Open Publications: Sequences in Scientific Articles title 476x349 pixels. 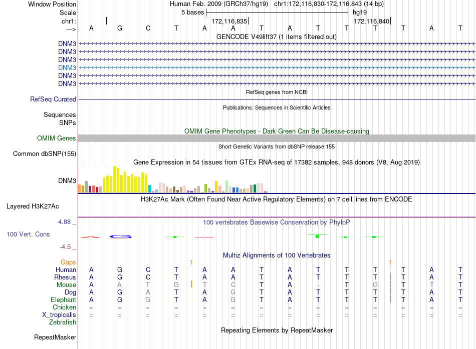coord(277,107)
